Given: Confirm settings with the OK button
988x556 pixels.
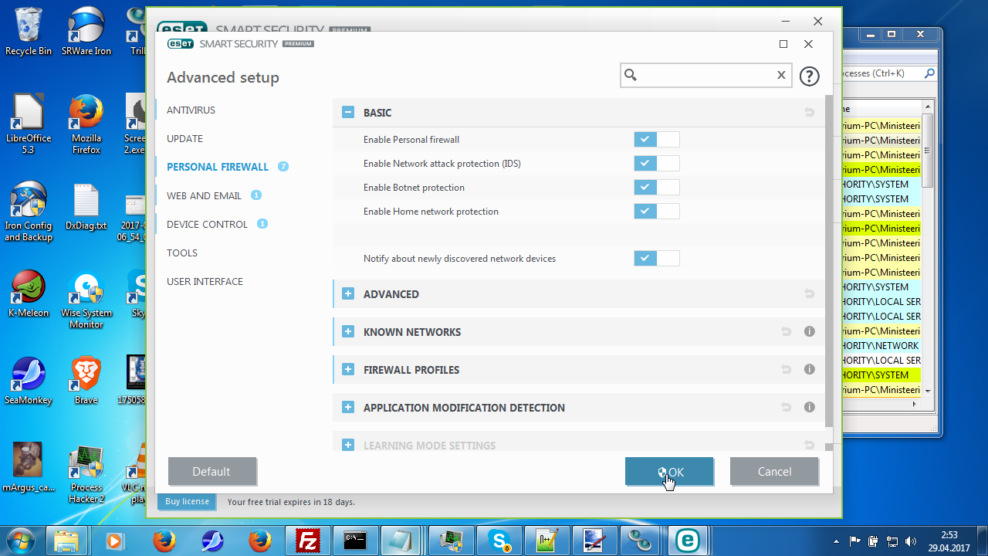Looking at the screenshot, I should coord(669,472).
